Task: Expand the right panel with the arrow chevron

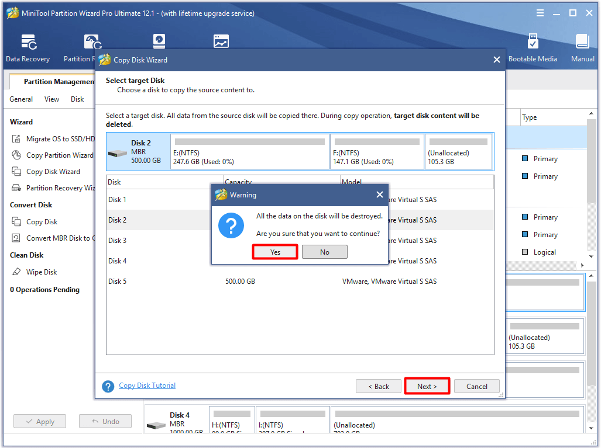Action: tap(582, 265)
